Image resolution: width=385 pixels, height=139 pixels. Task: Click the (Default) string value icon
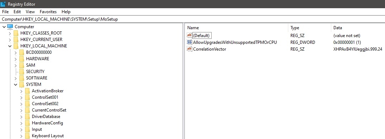click(x=189, y=35)
